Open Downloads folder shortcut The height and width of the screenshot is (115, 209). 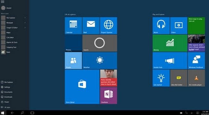pyautogui.click(x=6, y=97)
